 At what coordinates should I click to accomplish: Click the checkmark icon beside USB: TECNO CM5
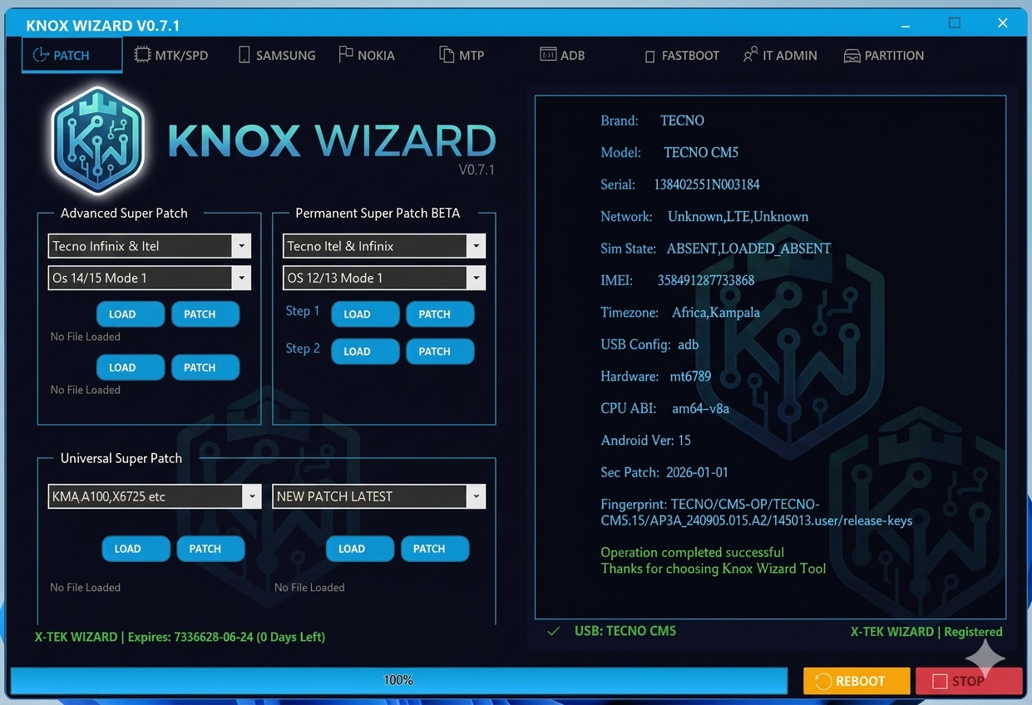[x=553, y=632]
